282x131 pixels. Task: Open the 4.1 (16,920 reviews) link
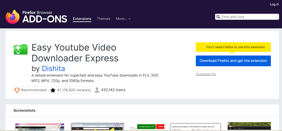coord(71,90)
